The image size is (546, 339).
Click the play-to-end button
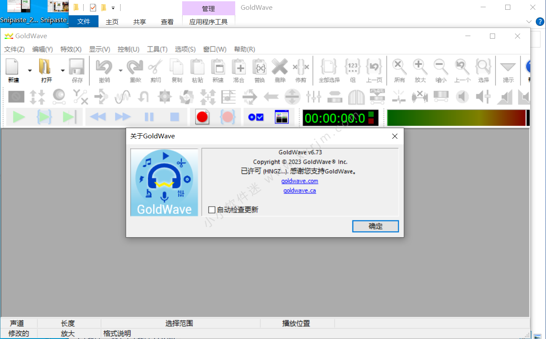pyautogui.click(x=70, y=117)
